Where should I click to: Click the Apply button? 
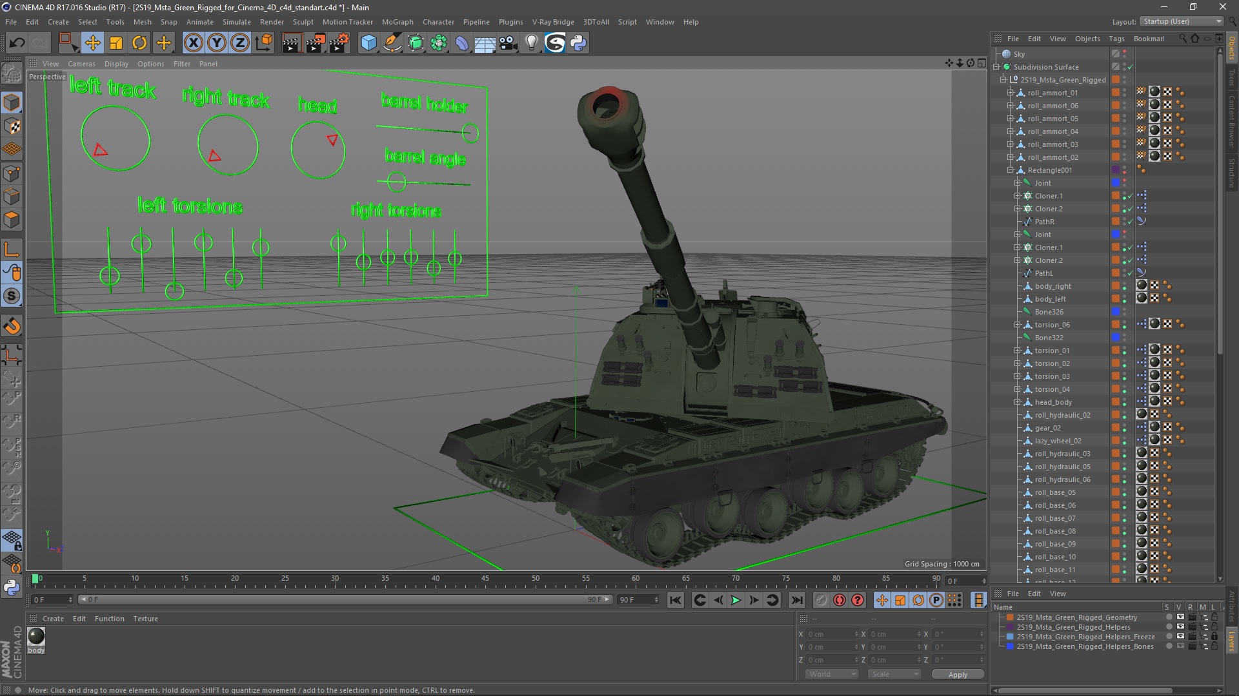tap(958, 674)
